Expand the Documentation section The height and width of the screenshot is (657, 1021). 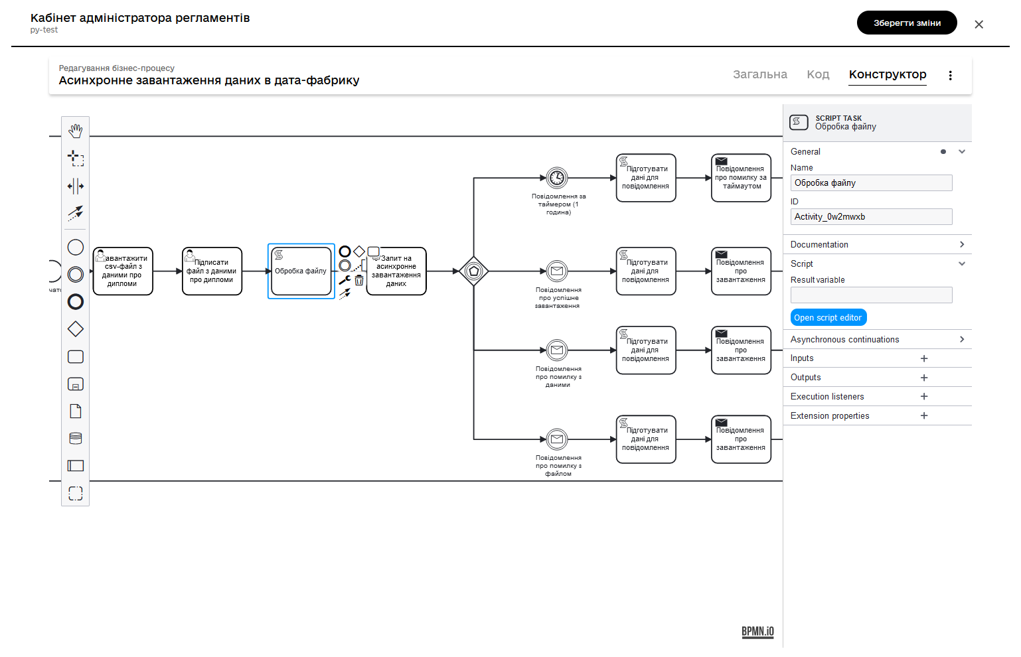coord(962,245)
